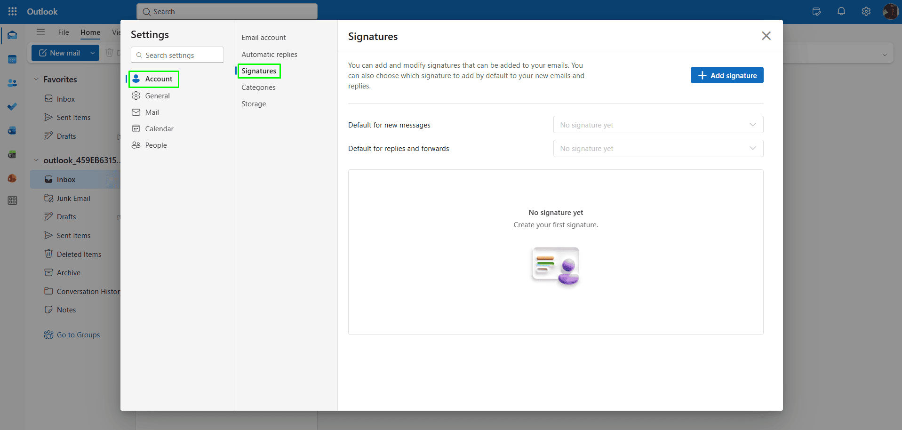Image resolution: width=902 pixels, height=430 pixels.
Task: Open the More apps grid icon
Action: [x=12, y=200]
